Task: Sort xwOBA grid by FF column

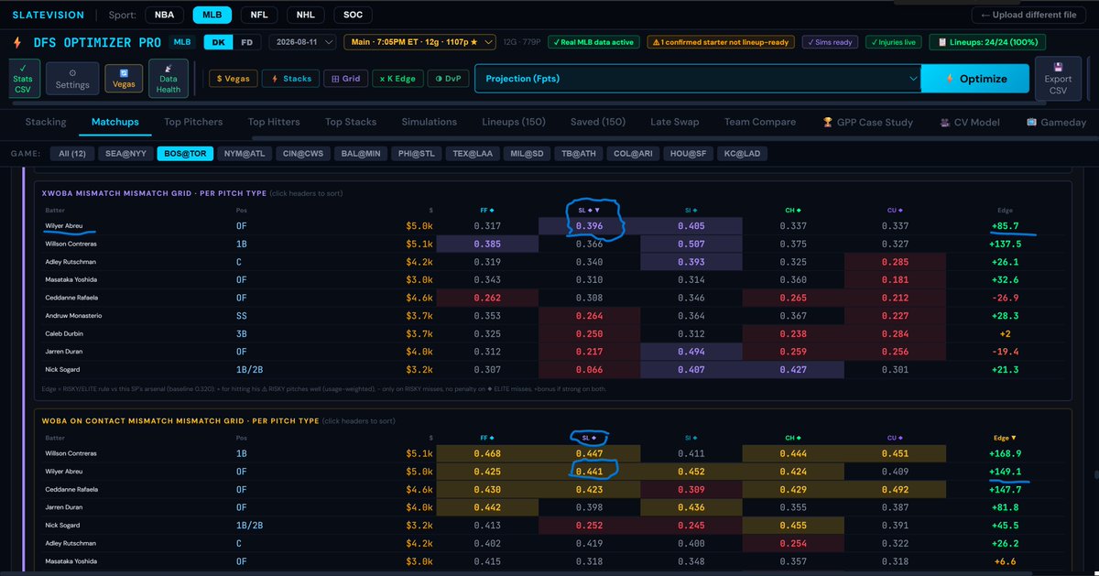Action: 489,210
